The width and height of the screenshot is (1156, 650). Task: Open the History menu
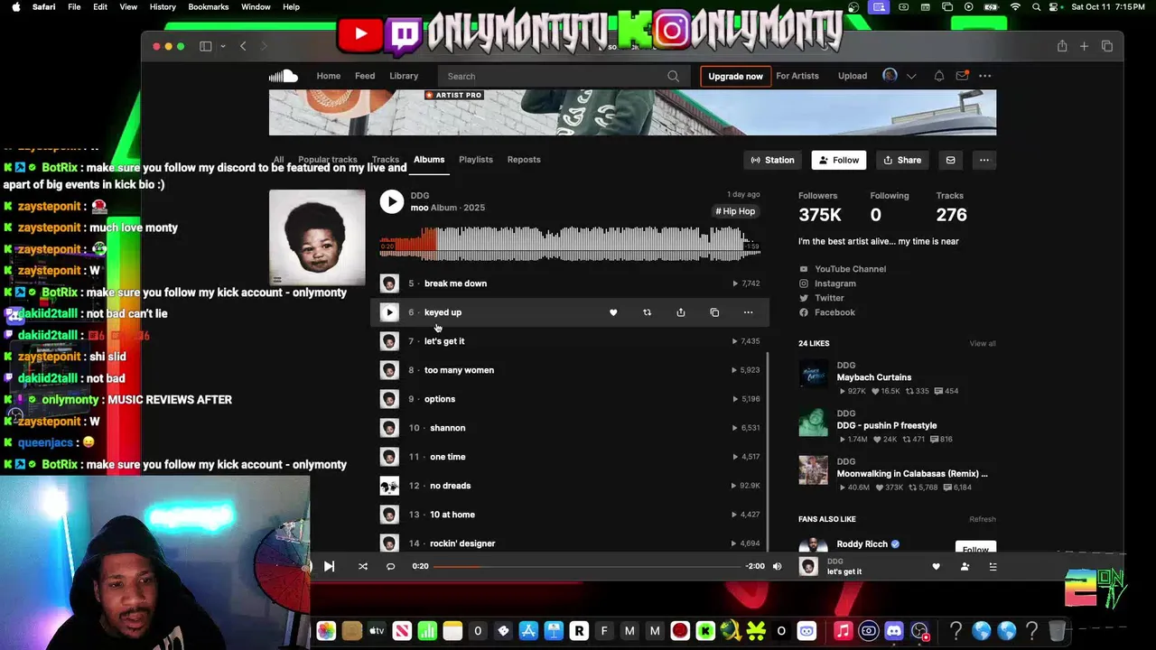tap(163, 6)
